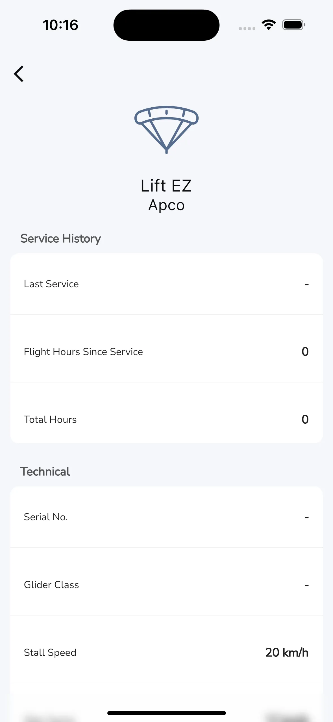Tap the dash value for Last Service
Screen dimensions: 333x722
click(306, 284)
